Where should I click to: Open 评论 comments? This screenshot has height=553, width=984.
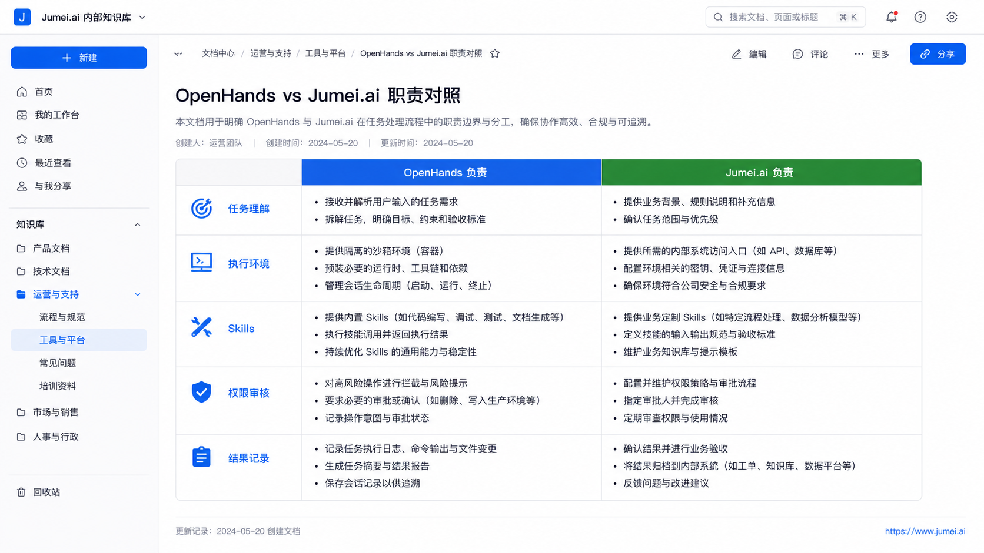point(810,54)
